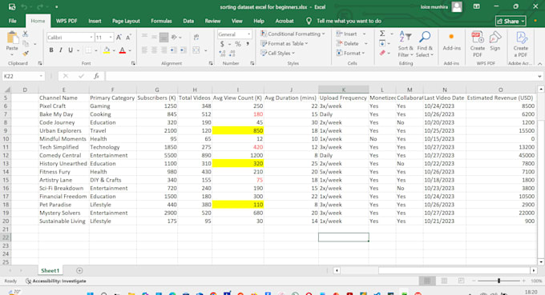This screenshot has height=295, width=545.
Task: Open the General number format dropdown
Action: [249, 34]
